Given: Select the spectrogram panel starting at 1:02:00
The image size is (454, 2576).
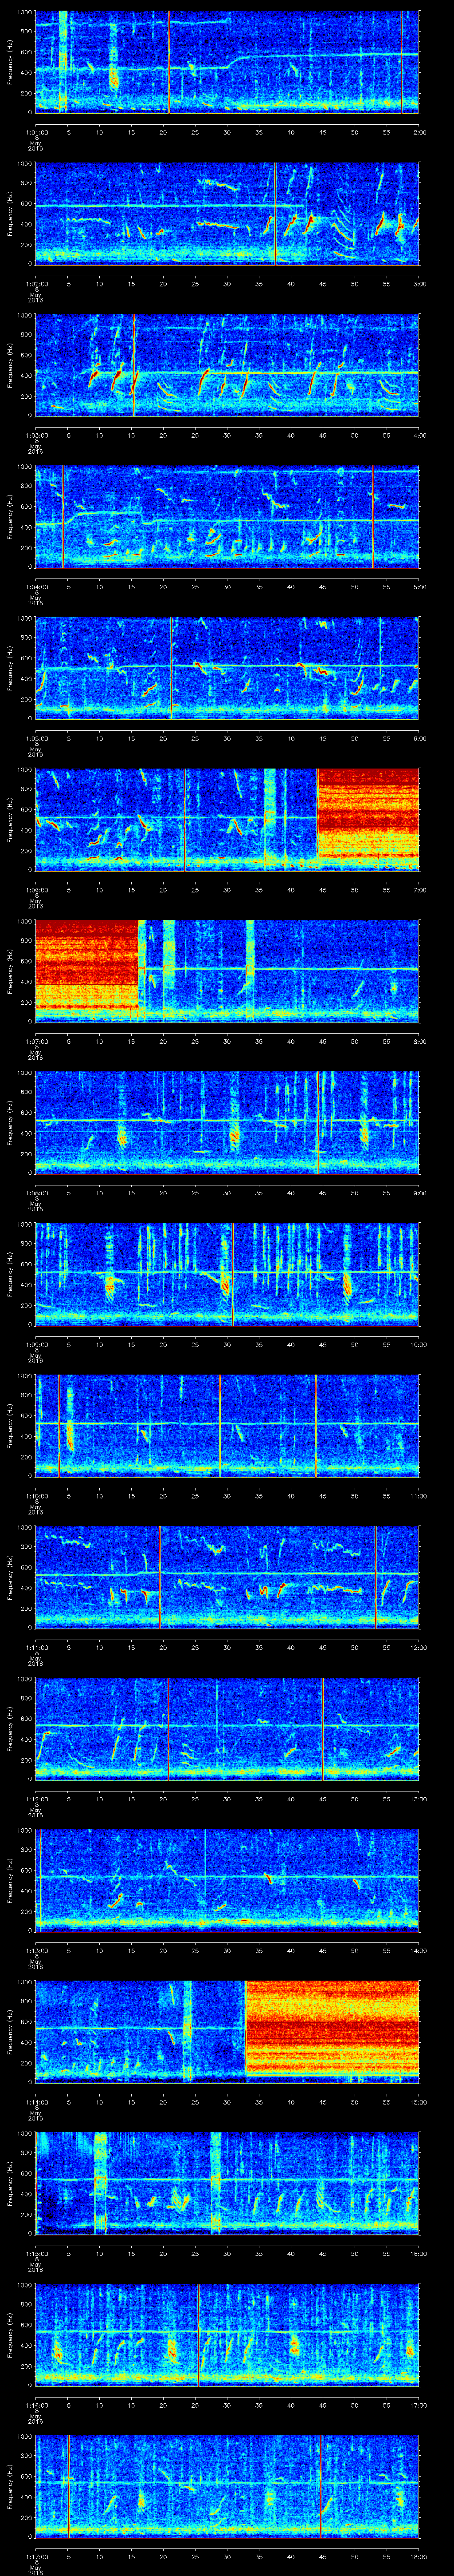Looking at the screenshot, I should (227, 214).
